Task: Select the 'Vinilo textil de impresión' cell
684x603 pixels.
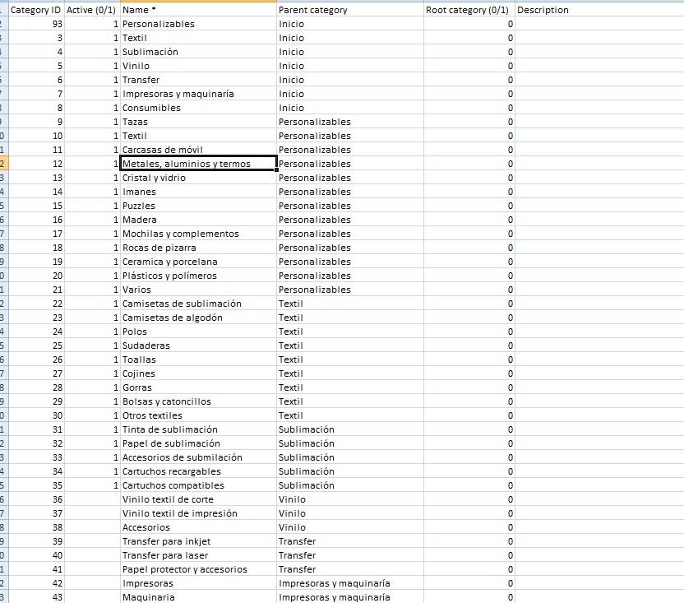Action: 198,513
